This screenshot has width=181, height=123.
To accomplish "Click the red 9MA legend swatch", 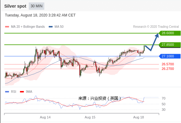I will click(22, 92).
